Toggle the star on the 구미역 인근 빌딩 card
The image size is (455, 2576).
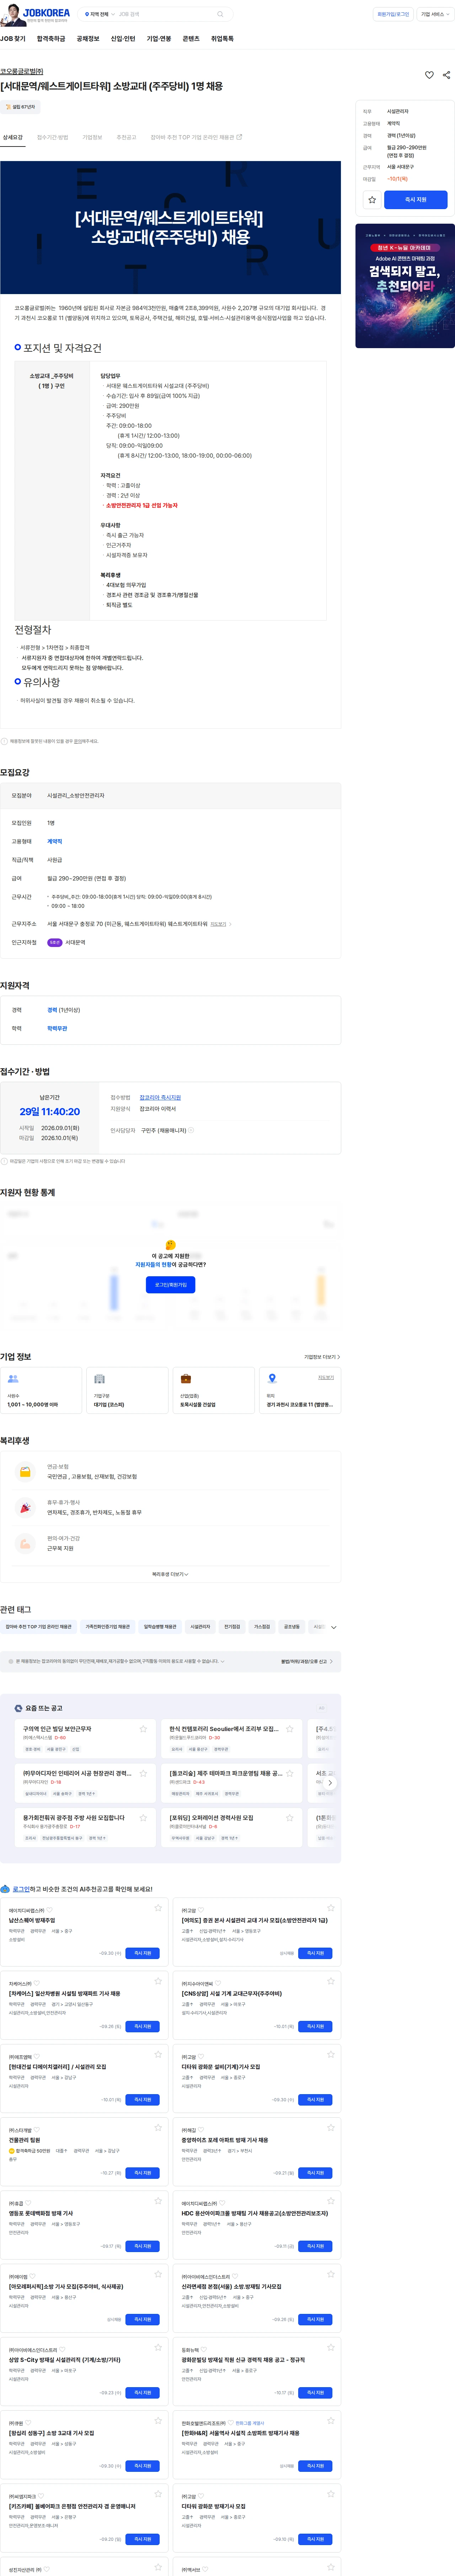(x=143, y=1729)
